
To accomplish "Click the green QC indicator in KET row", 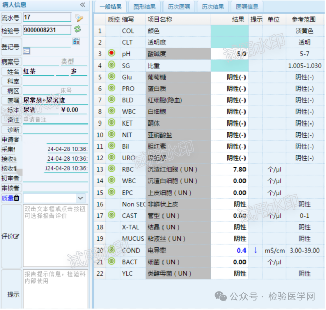I will click(112, 122).
